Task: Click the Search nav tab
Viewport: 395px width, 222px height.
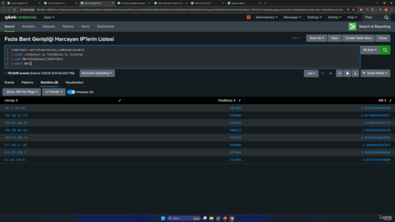Action: (x=10, y=27)
